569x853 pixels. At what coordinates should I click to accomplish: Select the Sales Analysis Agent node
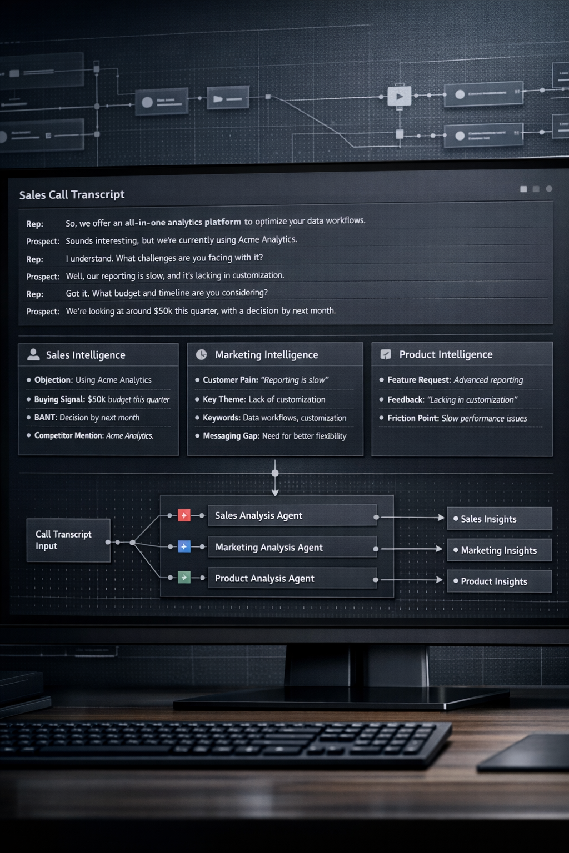tap(292, 515)
